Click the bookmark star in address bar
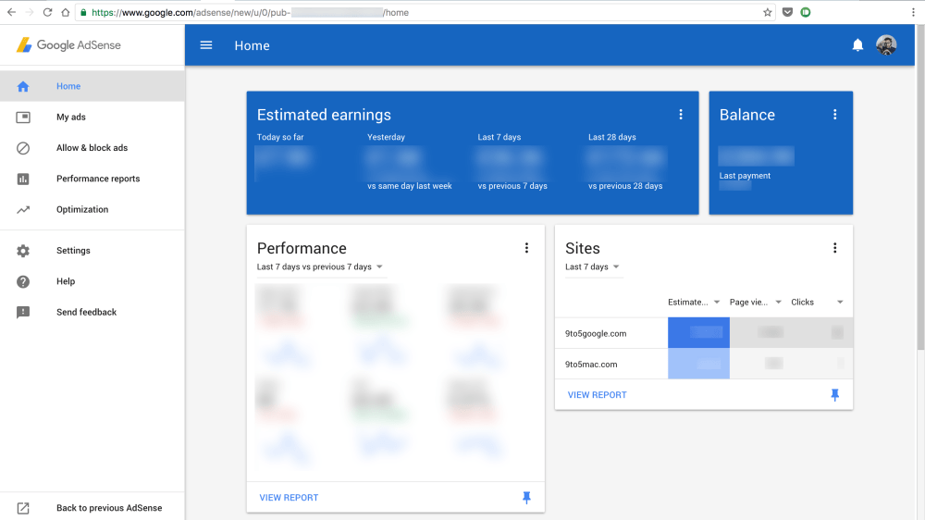This screenshot has height=520, width=925. tap(767, 13)
